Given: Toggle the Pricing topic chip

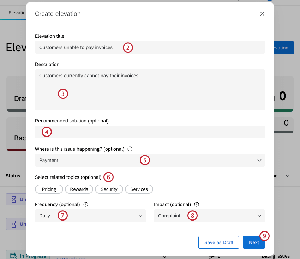Looking at the screenshot, I should (x=49, y=189).
